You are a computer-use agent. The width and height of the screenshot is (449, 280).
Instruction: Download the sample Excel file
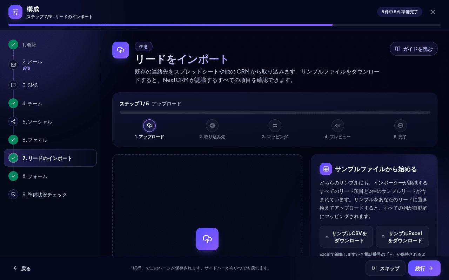tap(402, 237)
